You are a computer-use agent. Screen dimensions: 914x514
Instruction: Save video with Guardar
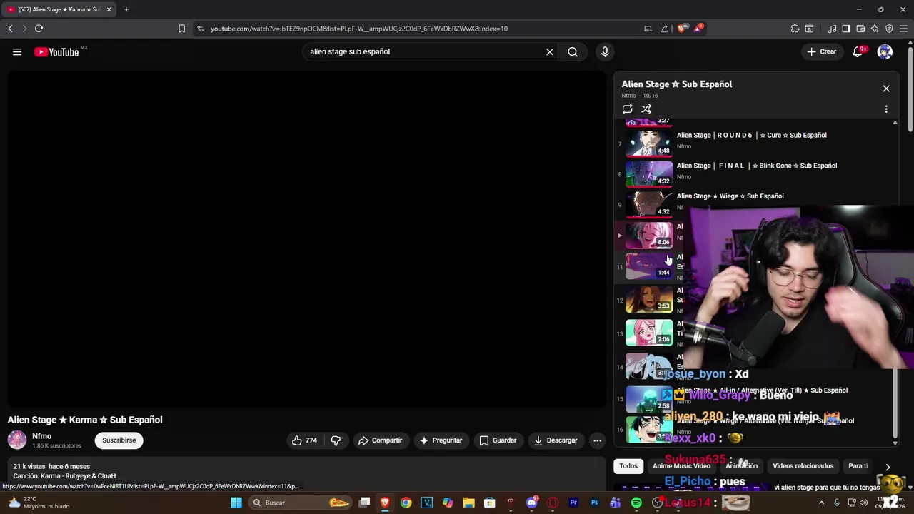(498, 440)
